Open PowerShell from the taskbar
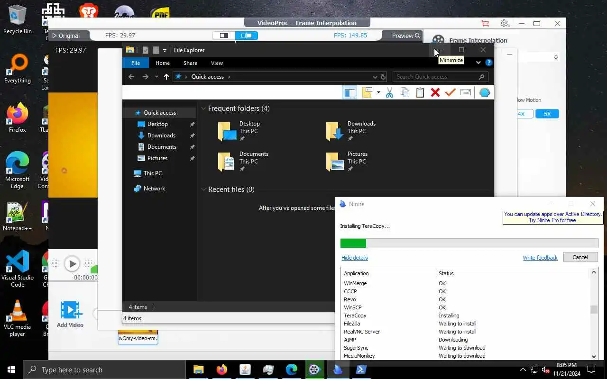 pyautogui.click(x=361, y=370)
